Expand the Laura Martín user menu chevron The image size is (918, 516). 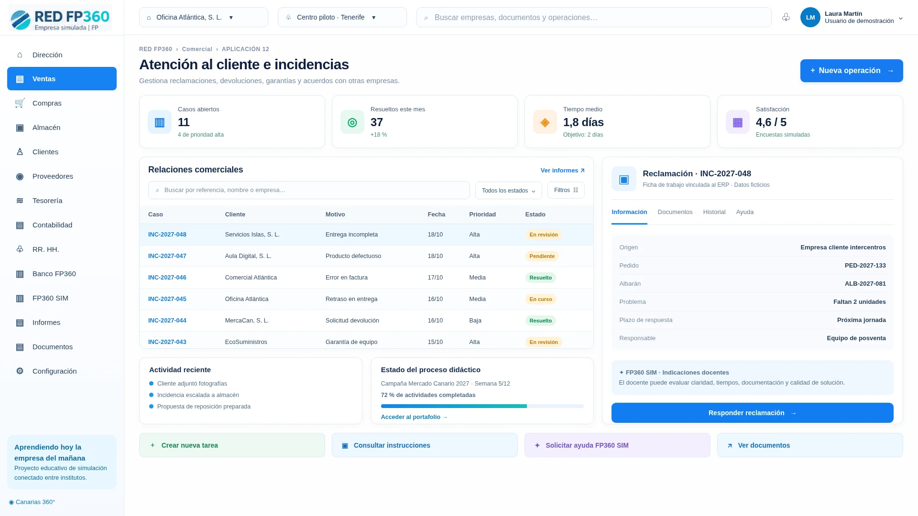click(901, 18)
